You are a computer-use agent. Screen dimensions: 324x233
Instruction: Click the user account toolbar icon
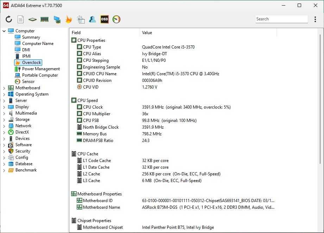[x=93, y=19]
